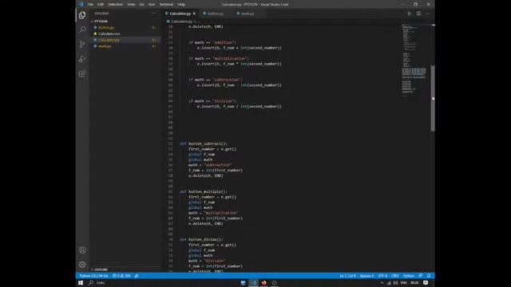Open Windows Action Center notifications

point(426,283)
